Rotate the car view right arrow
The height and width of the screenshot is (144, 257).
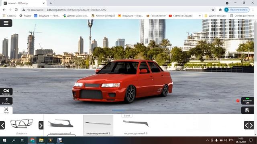point(251,125)
